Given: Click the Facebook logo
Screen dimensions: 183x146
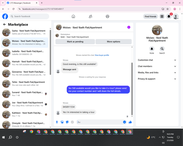Looking at the screenshot, I should tap(5, 16).
